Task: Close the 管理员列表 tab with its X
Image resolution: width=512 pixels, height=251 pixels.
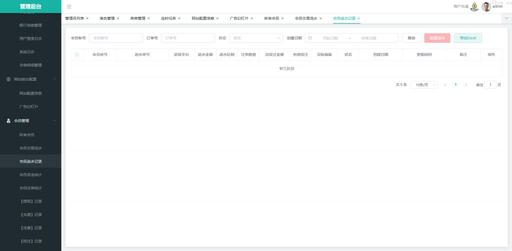Action: 87,18
